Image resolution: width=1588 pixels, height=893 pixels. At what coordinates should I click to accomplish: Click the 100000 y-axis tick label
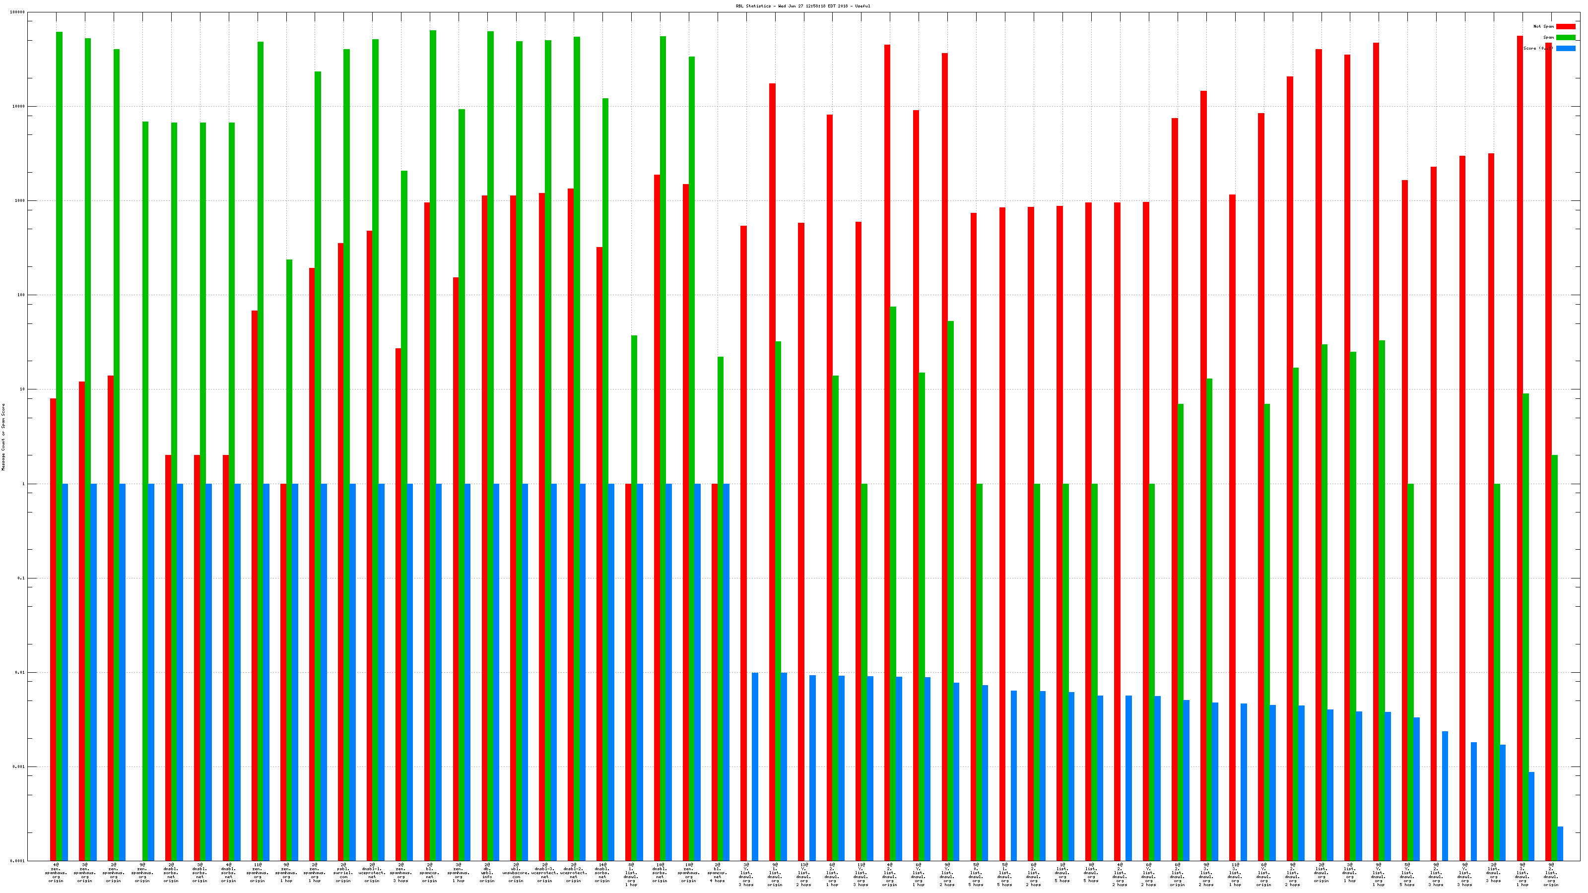tap(17, 12)
